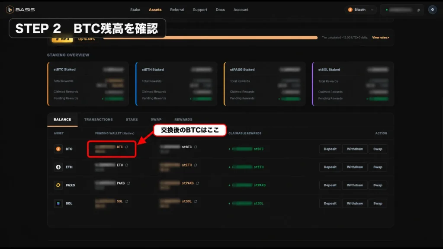Click the VIP tier progress bar

point(210,38)
